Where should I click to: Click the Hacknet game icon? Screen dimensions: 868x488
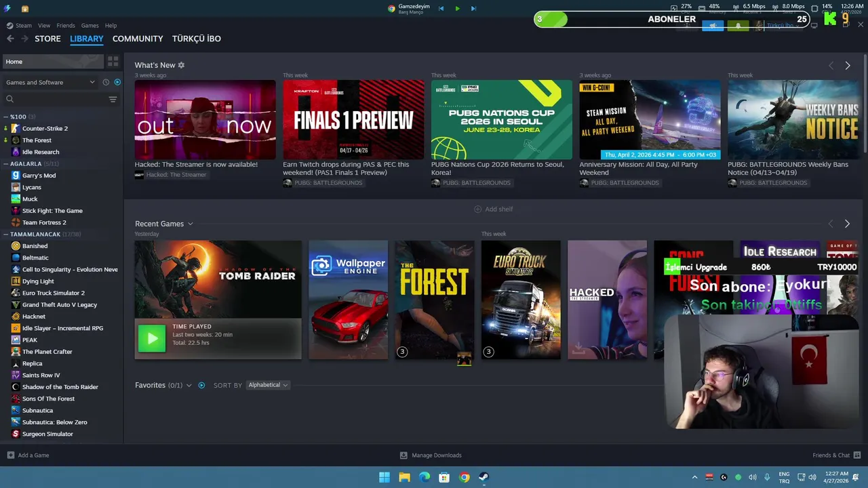[x=16, y=317]
